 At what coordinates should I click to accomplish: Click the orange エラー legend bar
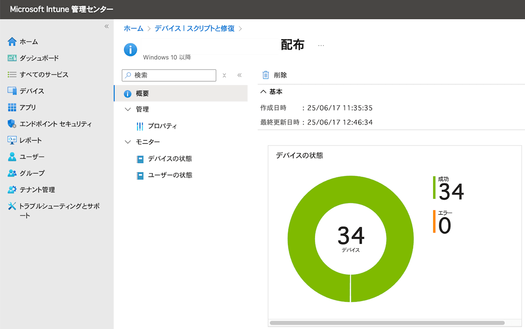point(434,221)
